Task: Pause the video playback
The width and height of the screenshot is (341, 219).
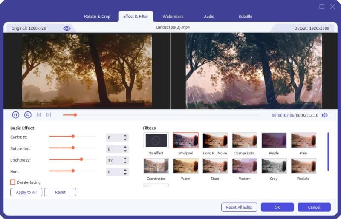Action: coord(15,115)
